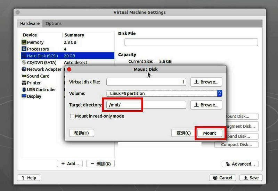
Task: Browse for the target directory
Action: click(x=206, y=105)
